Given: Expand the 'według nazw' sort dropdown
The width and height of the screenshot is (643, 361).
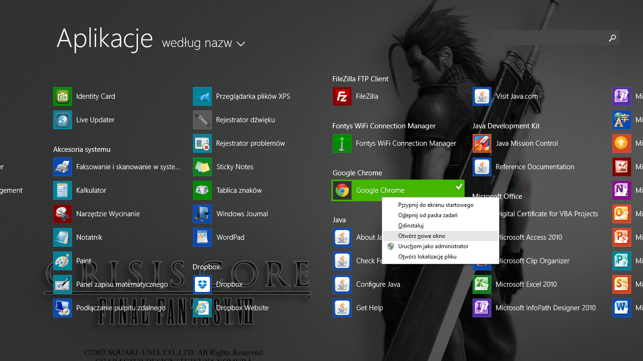Looking at the screenshot, I should [203, 44].
